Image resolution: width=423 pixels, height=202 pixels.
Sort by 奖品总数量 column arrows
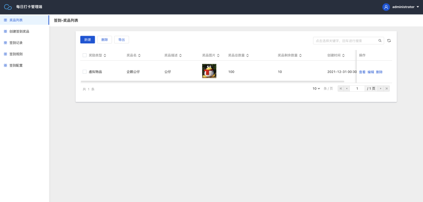(x=248, y=55)
